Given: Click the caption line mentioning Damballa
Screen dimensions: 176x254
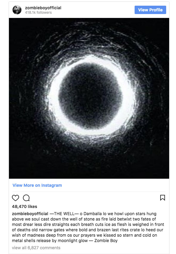Looking at the screenshot, I should (x=84, y=214).
